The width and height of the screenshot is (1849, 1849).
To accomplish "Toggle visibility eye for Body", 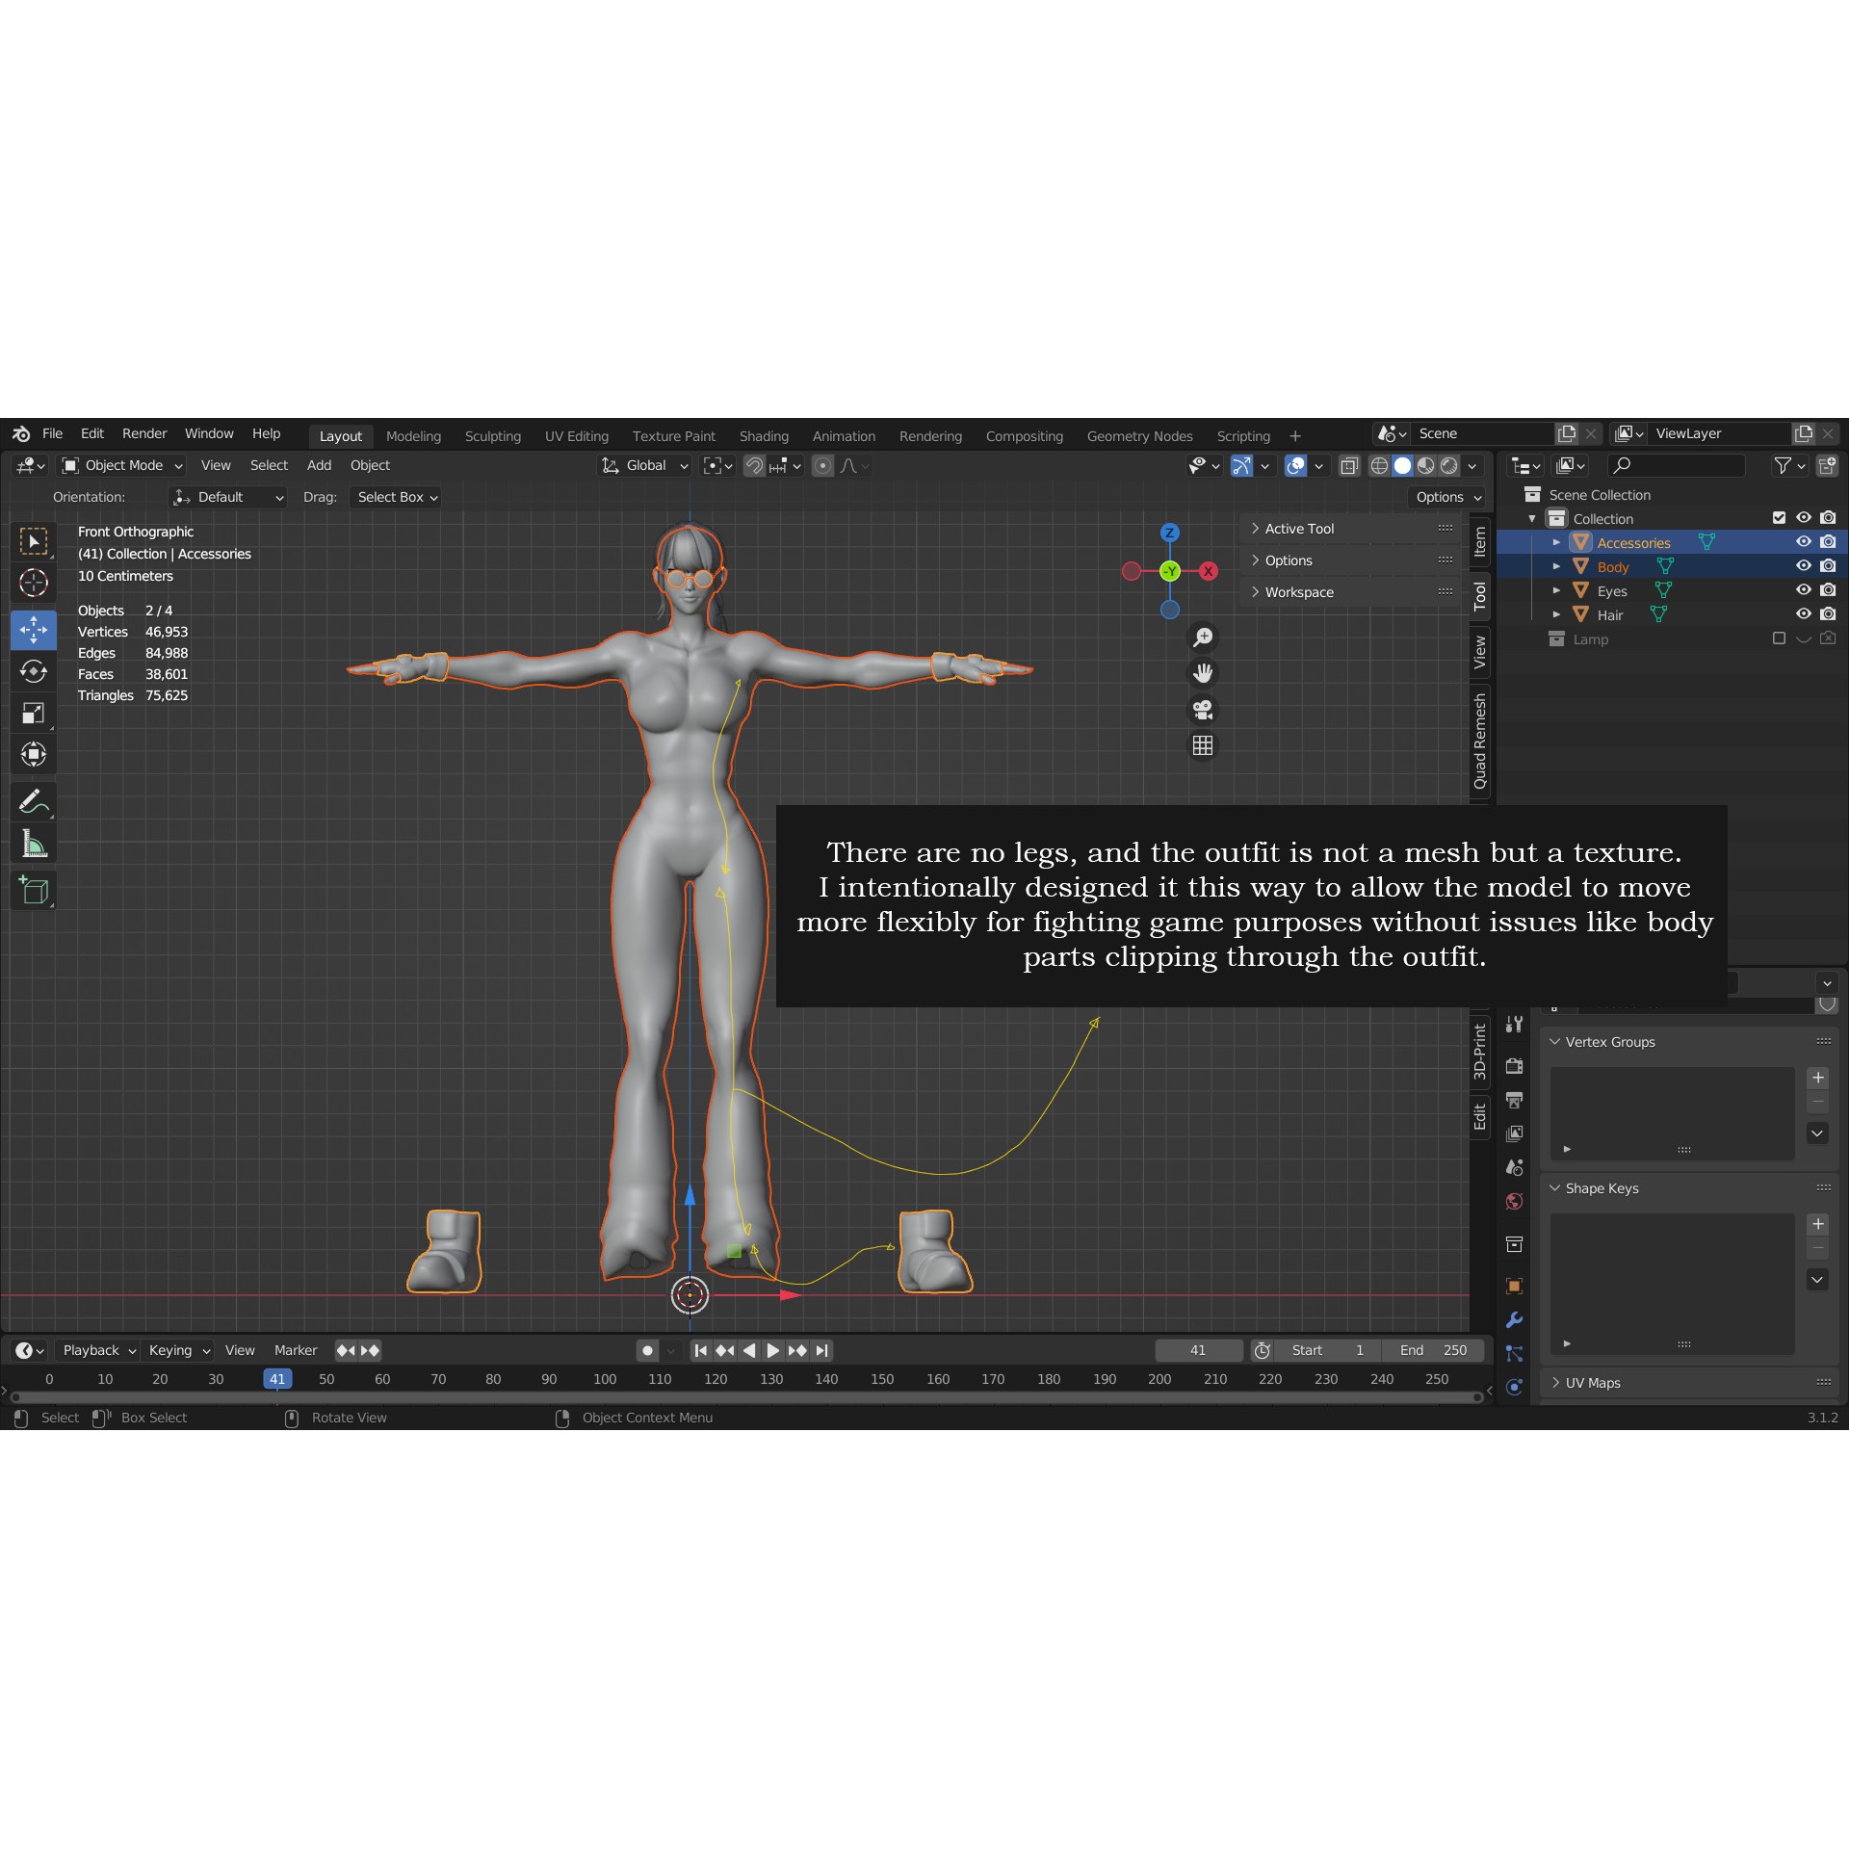I will pos(1804,566).
